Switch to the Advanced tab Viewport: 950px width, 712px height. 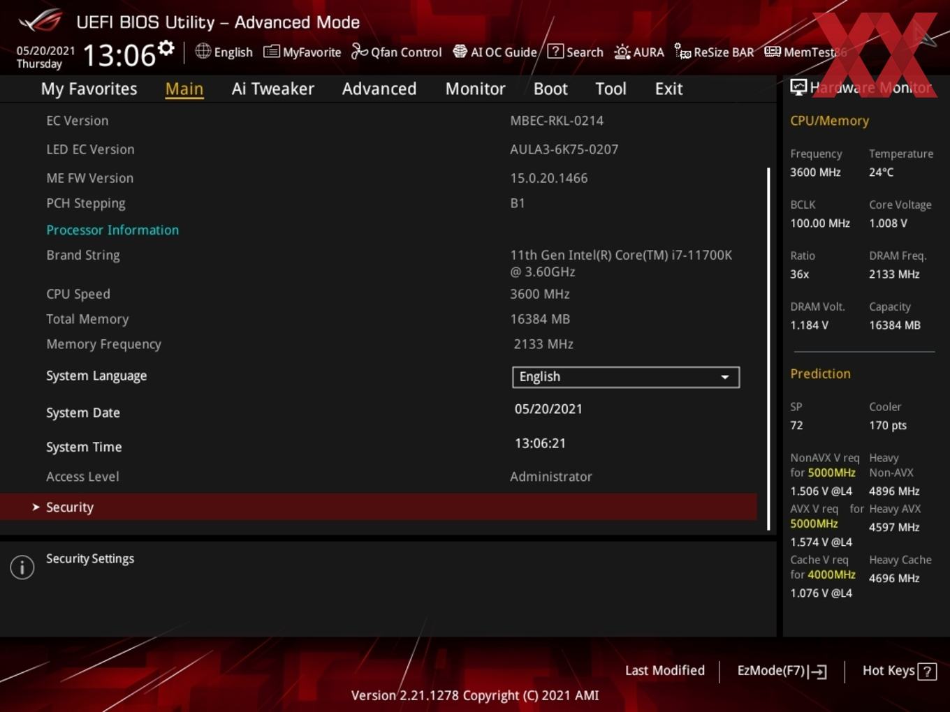pos(379,89)
